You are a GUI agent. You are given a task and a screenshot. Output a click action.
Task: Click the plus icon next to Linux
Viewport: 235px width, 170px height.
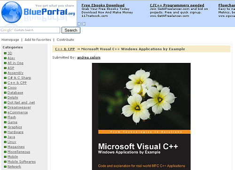[x=5, y=142]
